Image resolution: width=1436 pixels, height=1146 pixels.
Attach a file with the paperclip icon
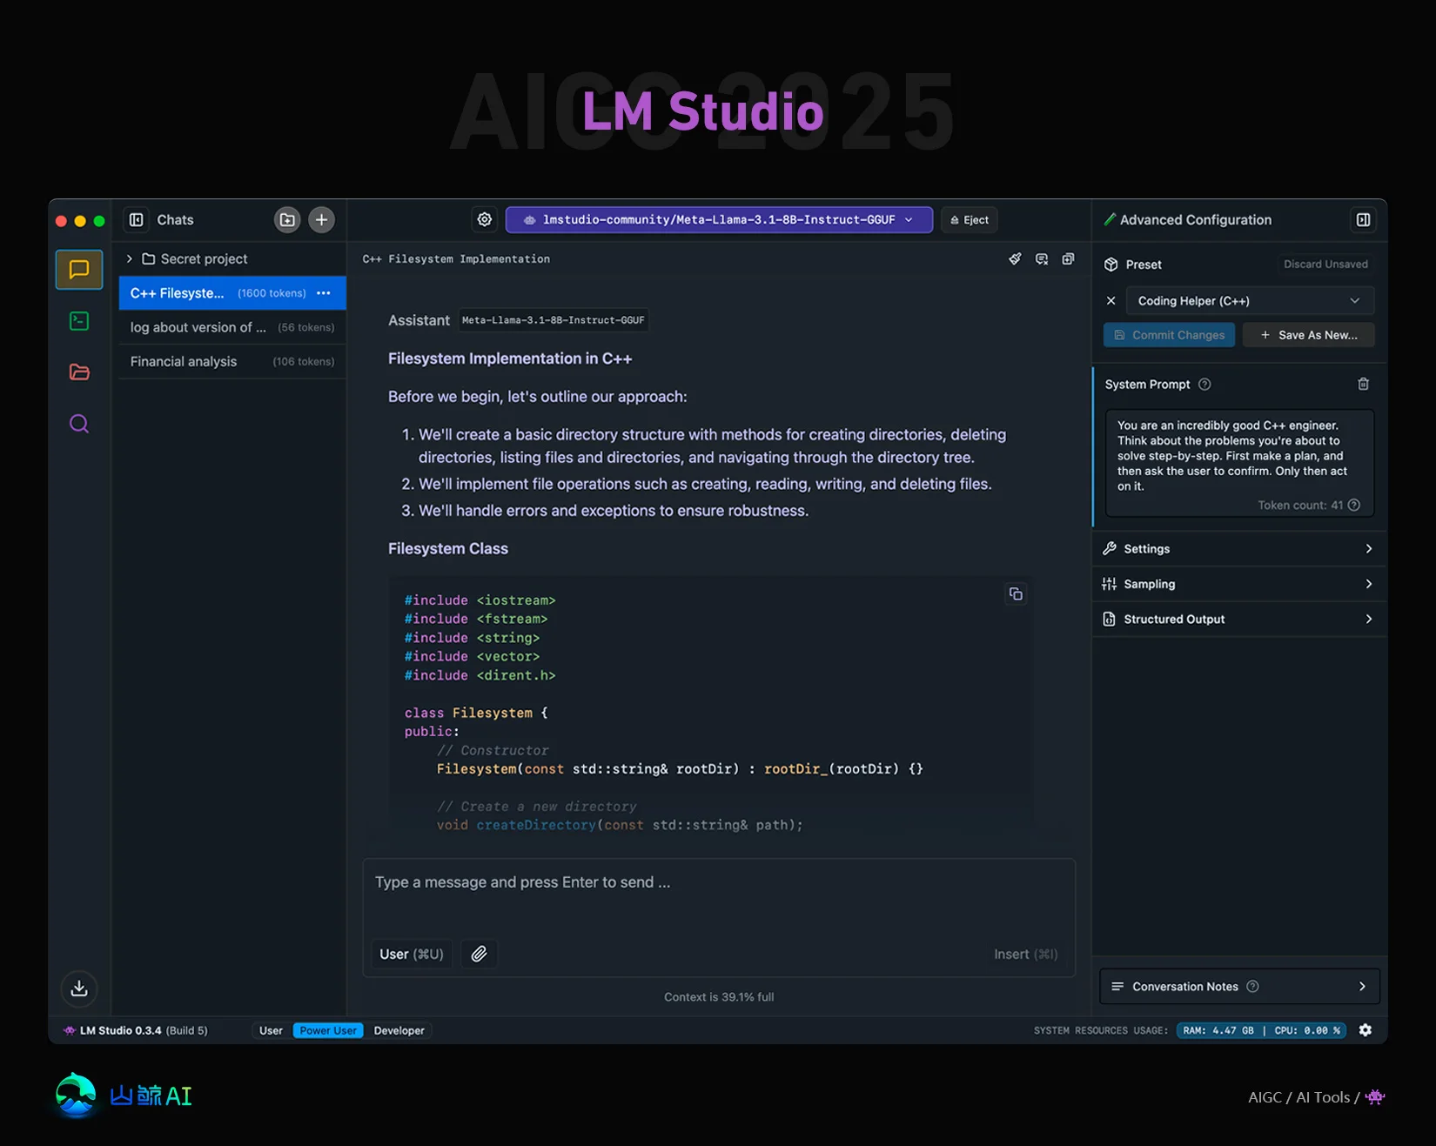click(x=480, y=955)
